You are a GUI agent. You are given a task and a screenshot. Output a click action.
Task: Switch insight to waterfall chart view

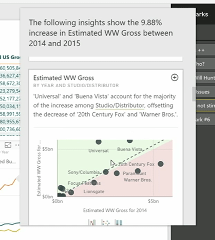click(92, 222)
